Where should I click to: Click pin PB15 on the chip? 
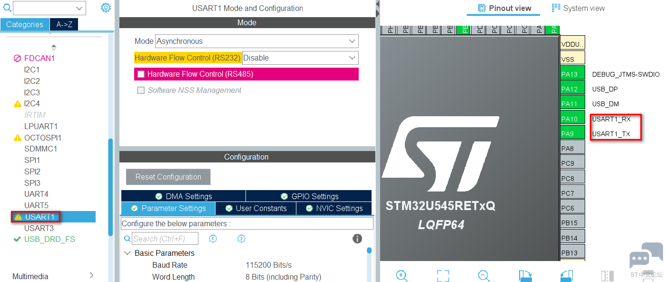572,222
